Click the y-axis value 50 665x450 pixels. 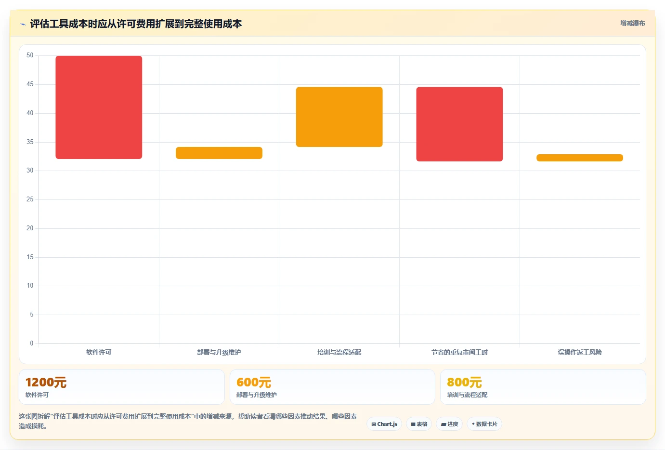tap(30, 55)
